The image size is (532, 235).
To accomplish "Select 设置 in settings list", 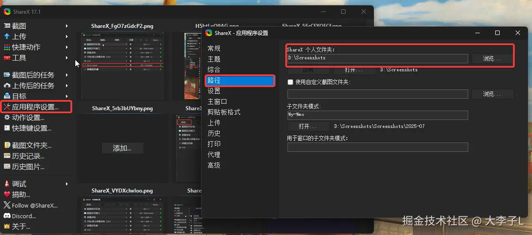I will point(214,91).
